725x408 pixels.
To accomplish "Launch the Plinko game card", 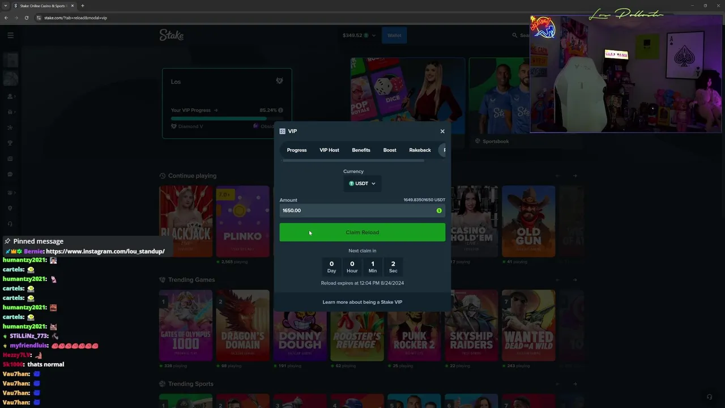I will 242,221.
